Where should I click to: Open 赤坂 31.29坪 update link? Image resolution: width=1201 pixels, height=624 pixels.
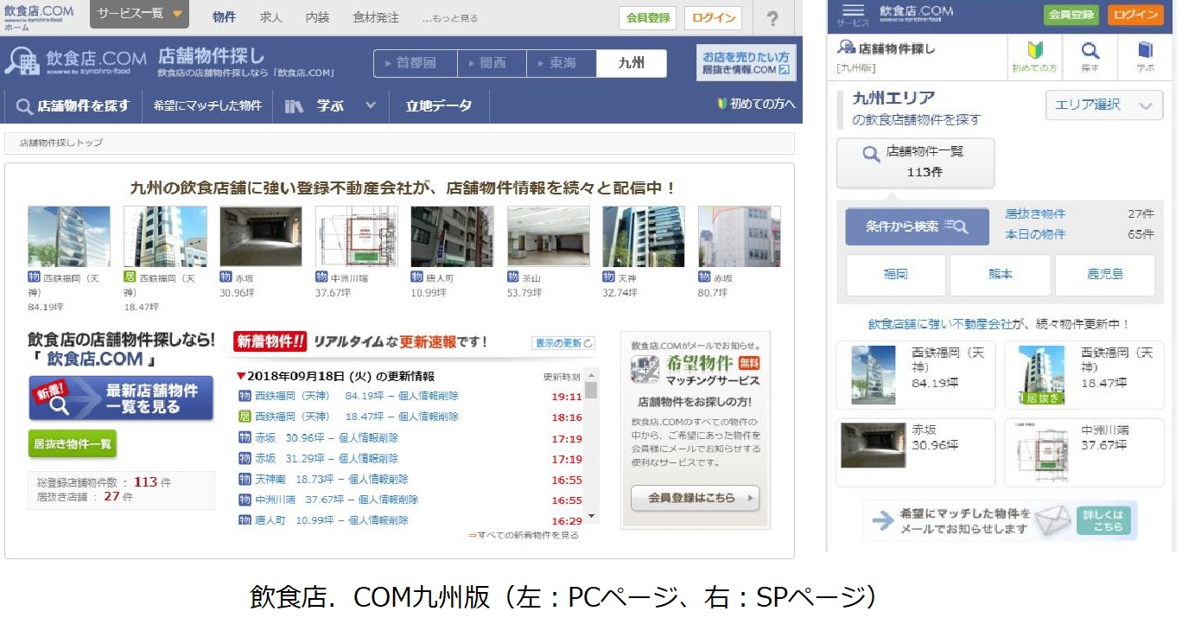tap(327, 458)
